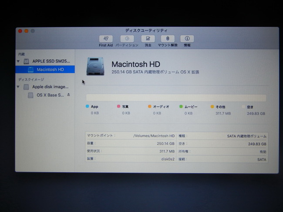This screenshot has width=283, height=212.
Task: Click the その他 311.7 MB legend value
Action: (x=223, y=113)
